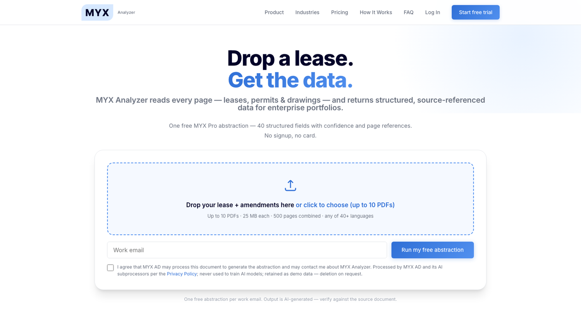Open How It Works section
The height and width of the screenshot is (312, 581).
[x=376, y=12]
